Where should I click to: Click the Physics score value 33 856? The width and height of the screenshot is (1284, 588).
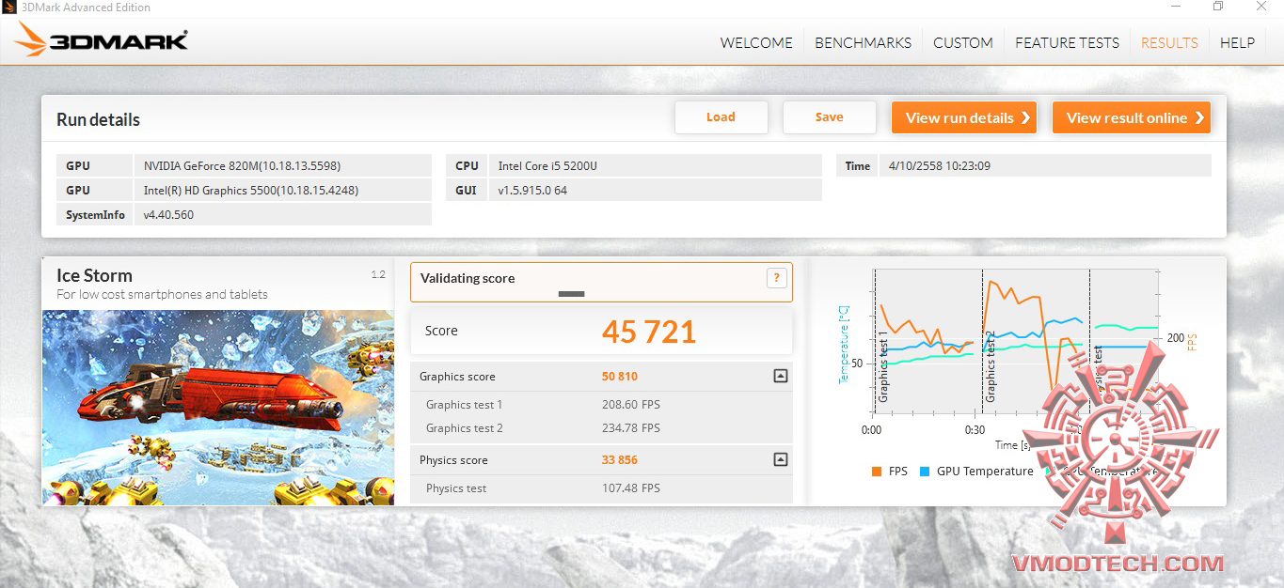(x=620, y=459)
